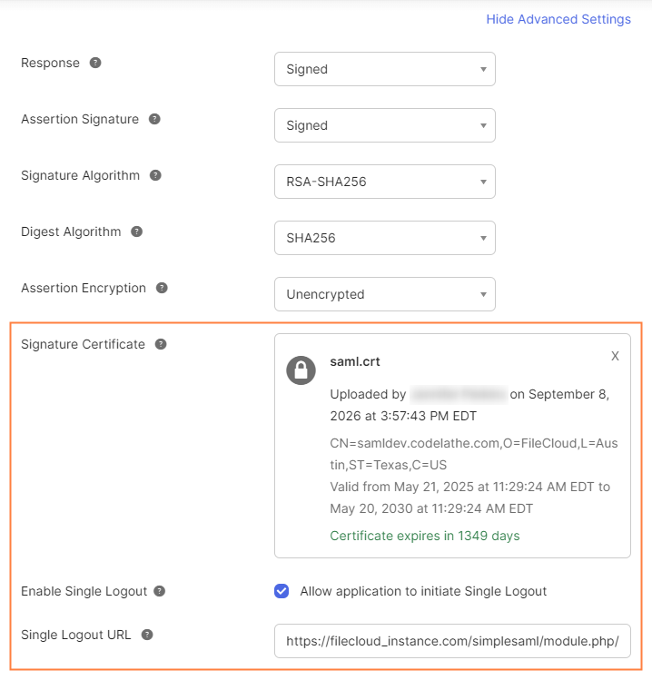Click into the Single Logout URL field

(x=452, y=641)
